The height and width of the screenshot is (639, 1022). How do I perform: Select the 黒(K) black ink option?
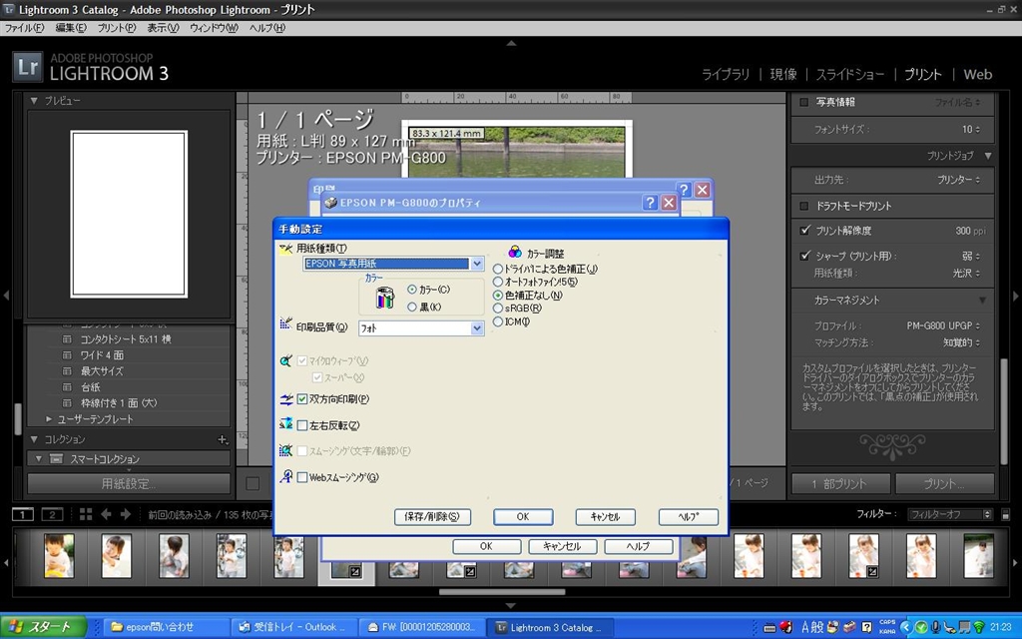point(412,307)
